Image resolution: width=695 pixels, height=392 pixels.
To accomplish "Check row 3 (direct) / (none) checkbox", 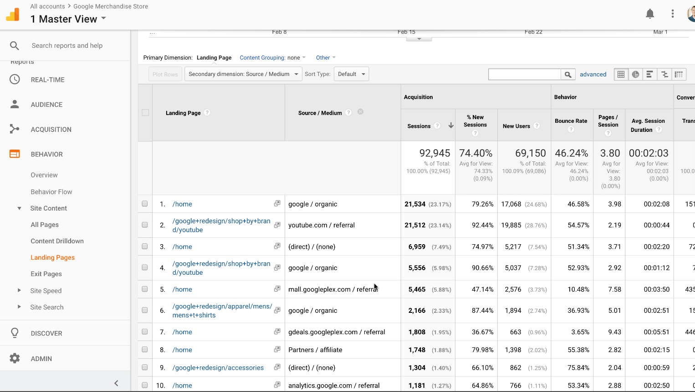I will (145, 246).
